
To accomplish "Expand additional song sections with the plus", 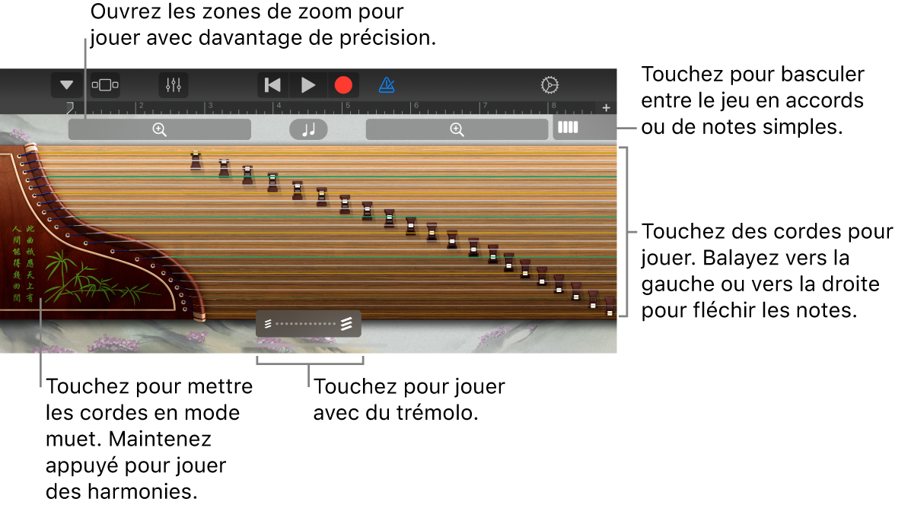I will (606, 107).
